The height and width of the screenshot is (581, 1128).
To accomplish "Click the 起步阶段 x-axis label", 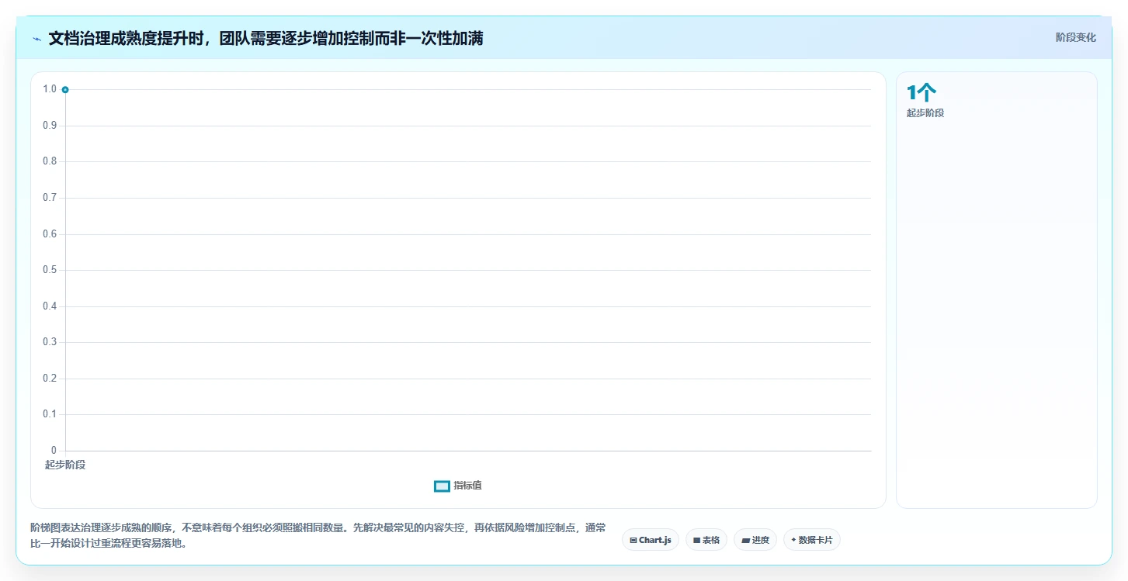I will click(65, 465).
